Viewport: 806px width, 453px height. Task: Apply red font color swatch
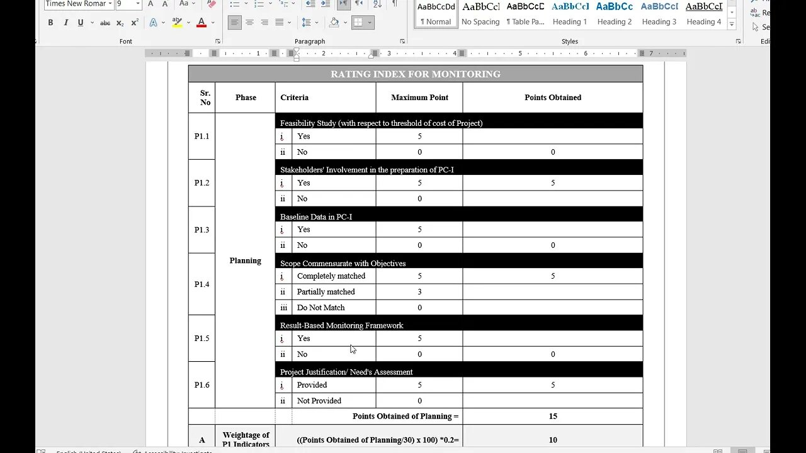click(x=201, y=23)
